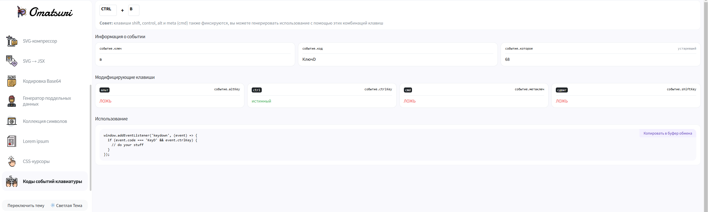Click the Модифицирующие клавиши heading
This screenshot has width=708, height=212.
[x=125, y=77]
